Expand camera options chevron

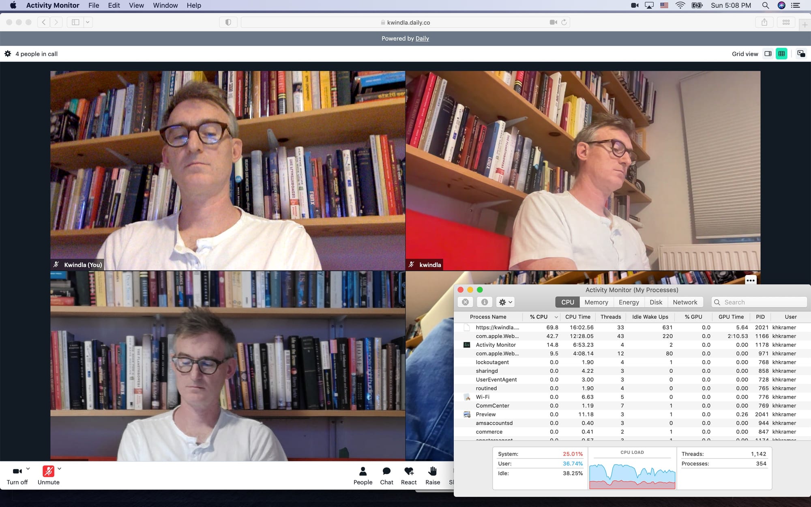(28, 468)
